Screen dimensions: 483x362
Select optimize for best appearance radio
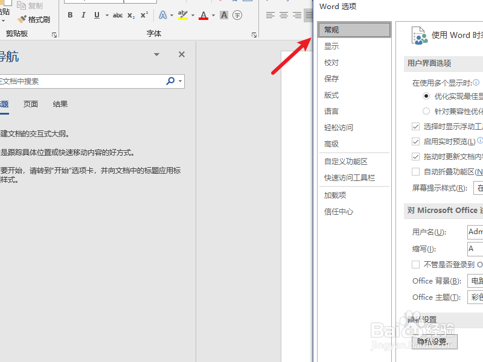(426, 96)
